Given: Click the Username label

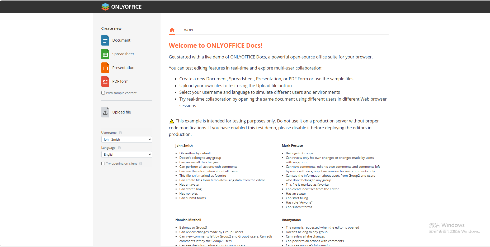Looking at the screenshot, I should [x=109, y=133].
